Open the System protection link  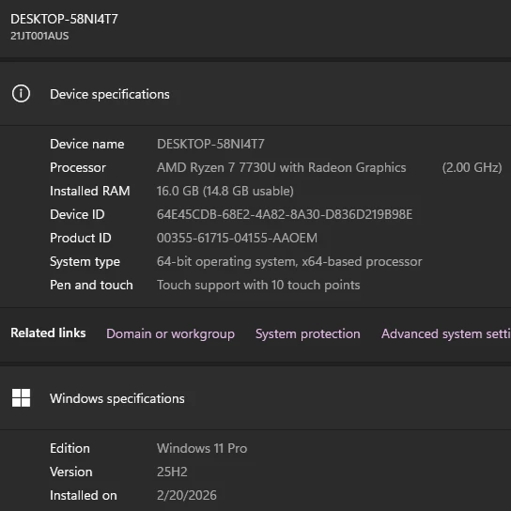click(x=308, y=333)
